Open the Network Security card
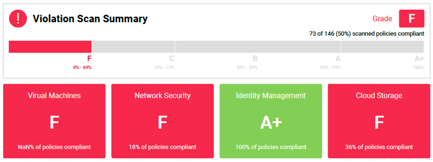433x162 pixels. (x=162, y=121)
